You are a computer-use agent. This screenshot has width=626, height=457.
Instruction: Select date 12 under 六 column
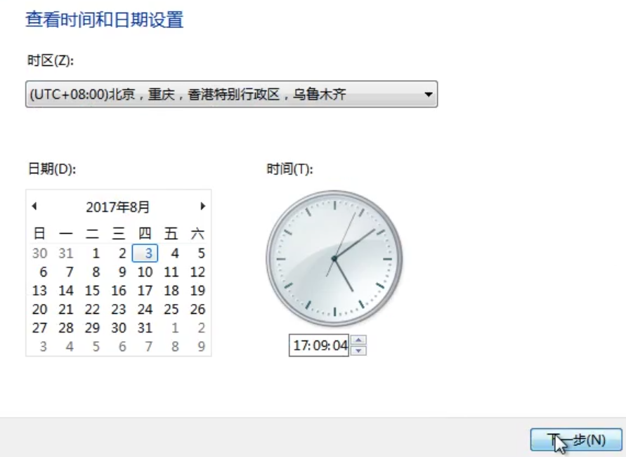click(x=197, y=272)
